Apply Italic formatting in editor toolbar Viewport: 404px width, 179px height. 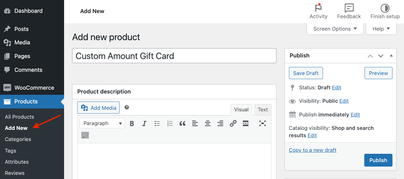144,123
